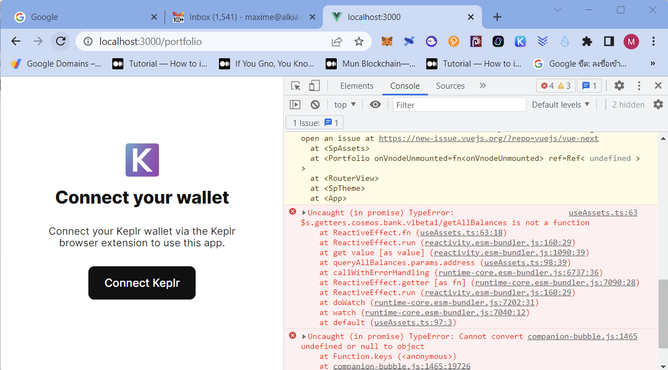This screenshot has height=370, width=668.
Task: Open the profile avatar M
Action: (631, 41)
